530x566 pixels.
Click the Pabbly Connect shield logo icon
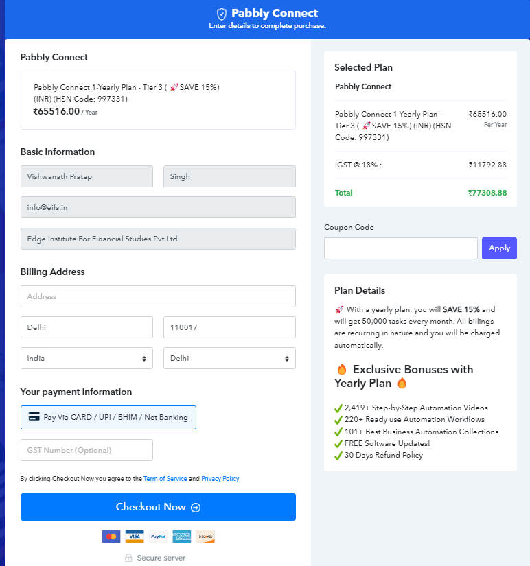[222, 14]
